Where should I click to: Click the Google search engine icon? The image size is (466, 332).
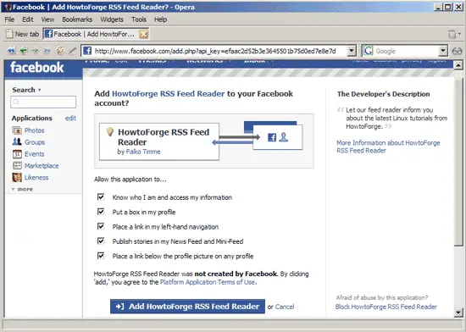[x=368, y=51]
